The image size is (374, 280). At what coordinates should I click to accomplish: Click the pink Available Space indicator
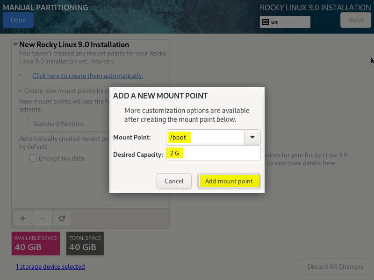[36, 243]
